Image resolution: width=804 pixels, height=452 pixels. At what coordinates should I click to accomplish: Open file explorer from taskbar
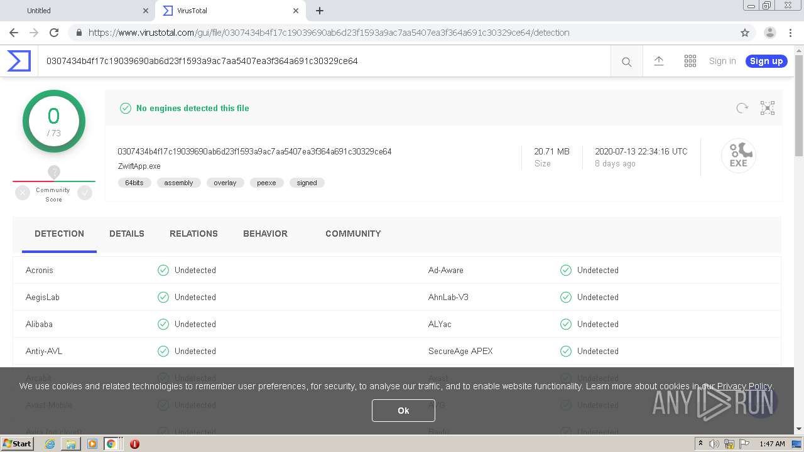[x=71, y=444]
